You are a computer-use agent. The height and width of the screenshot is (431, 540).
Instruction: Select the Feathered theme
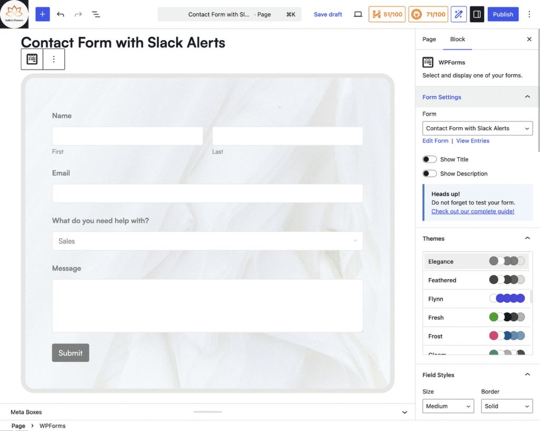(x=477, y=280)
